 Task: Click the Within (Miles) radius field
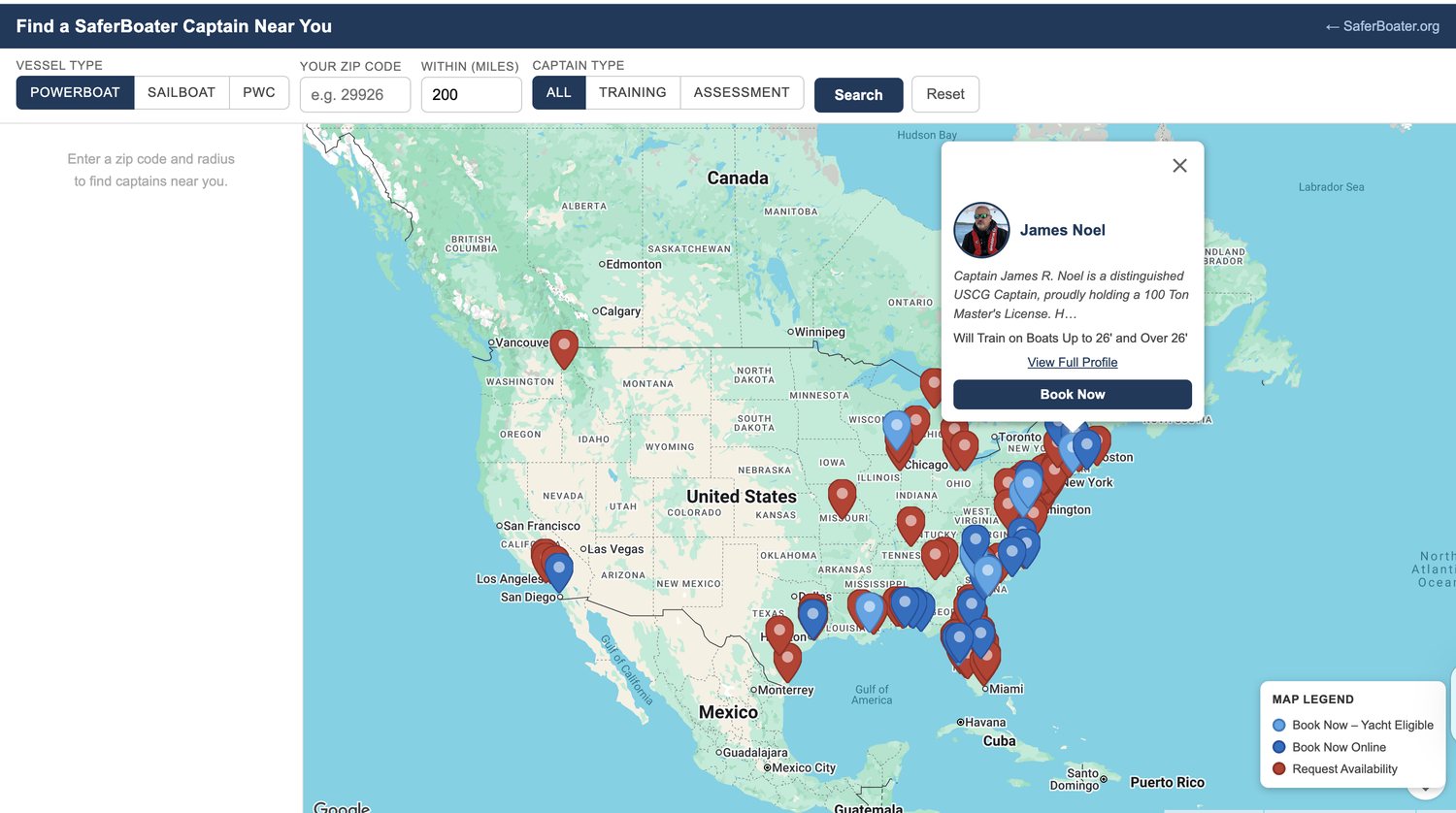point(472,94)
